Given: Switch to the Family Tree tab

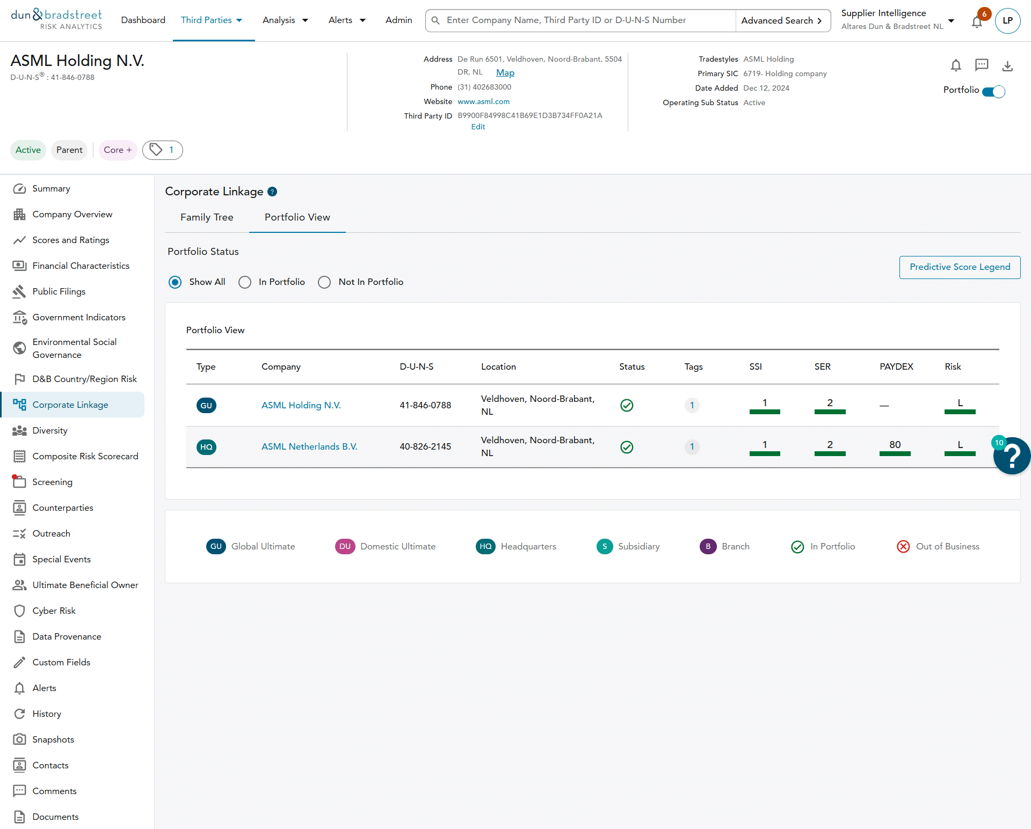Looking at the screenshot, I should click(207, 217).
